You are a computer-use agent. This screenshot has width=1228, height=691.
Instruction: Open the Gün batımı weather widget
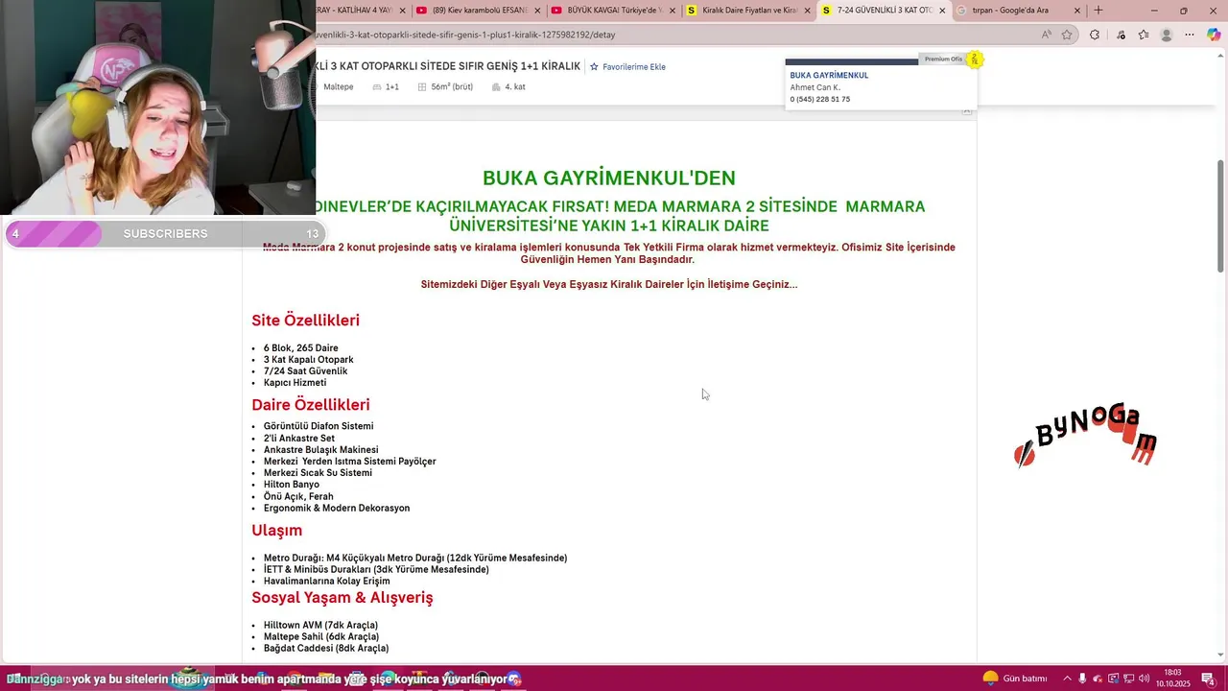1014,679
